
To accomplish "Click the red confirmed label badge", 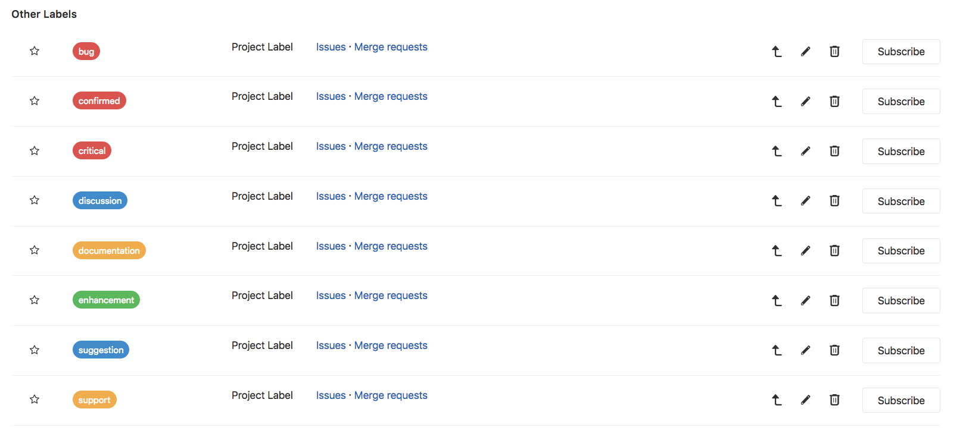I will point(99,100).
